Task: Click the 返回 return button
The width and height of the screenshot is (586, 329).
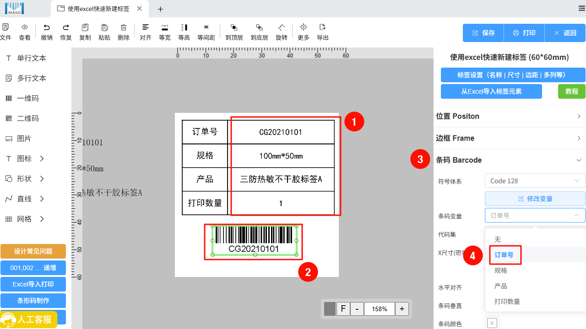Action: (x=565, y=33)
